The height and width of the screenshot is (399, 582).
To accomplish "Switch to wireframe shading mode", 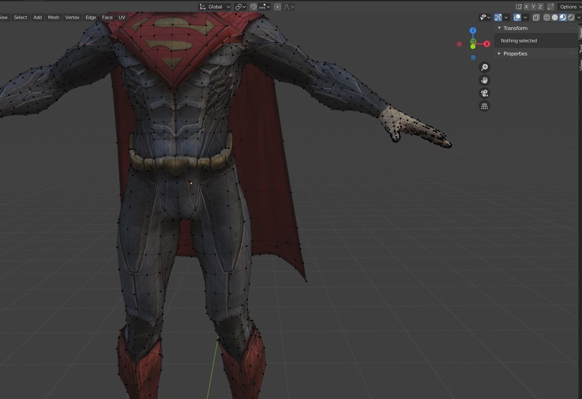I will [x=547, y=17].
